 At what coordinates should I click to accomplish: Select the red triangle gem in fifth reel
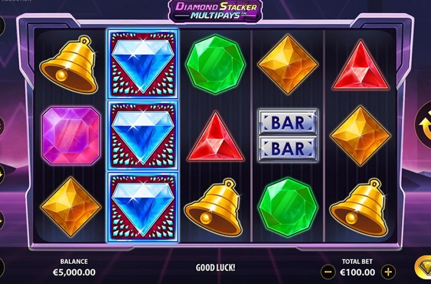[x=360, y=66]
